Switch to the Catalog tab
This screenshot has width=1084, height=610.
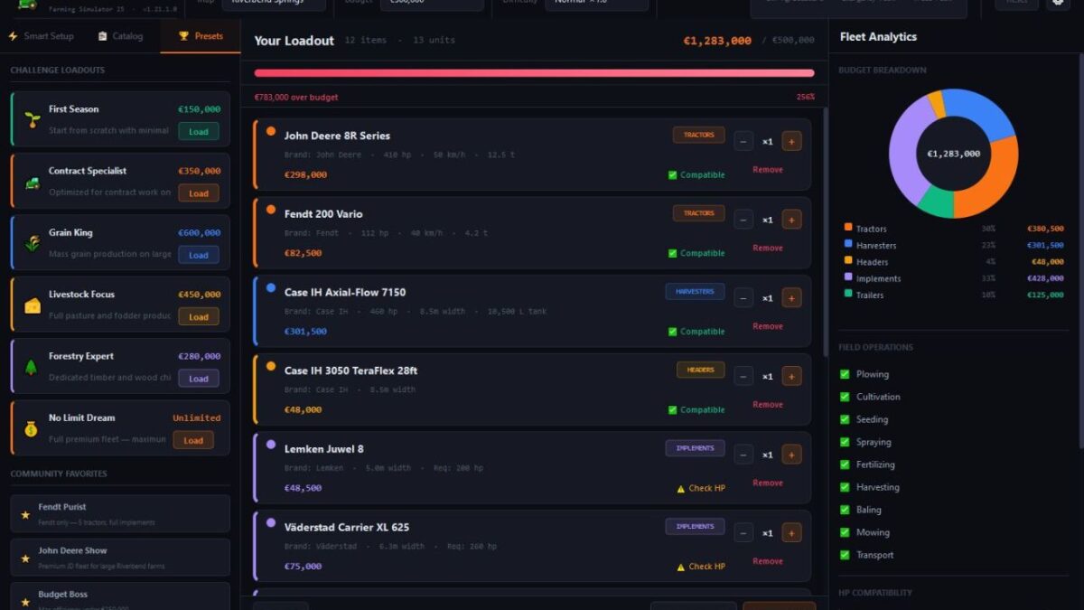121,36
